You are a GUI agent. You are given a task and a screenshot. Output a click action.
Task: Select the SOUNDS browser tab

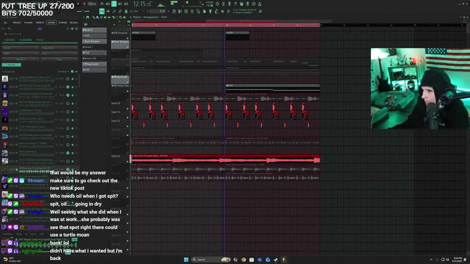pos(51,23)
